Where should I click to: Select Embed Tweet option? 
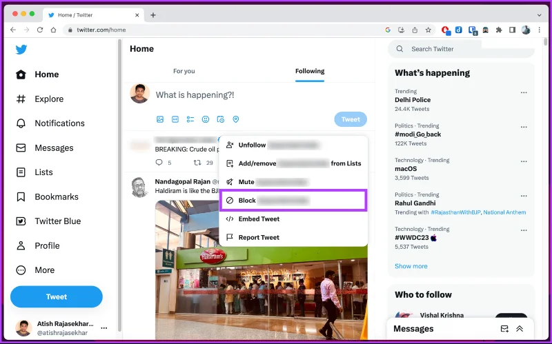[x=293, y=219]
